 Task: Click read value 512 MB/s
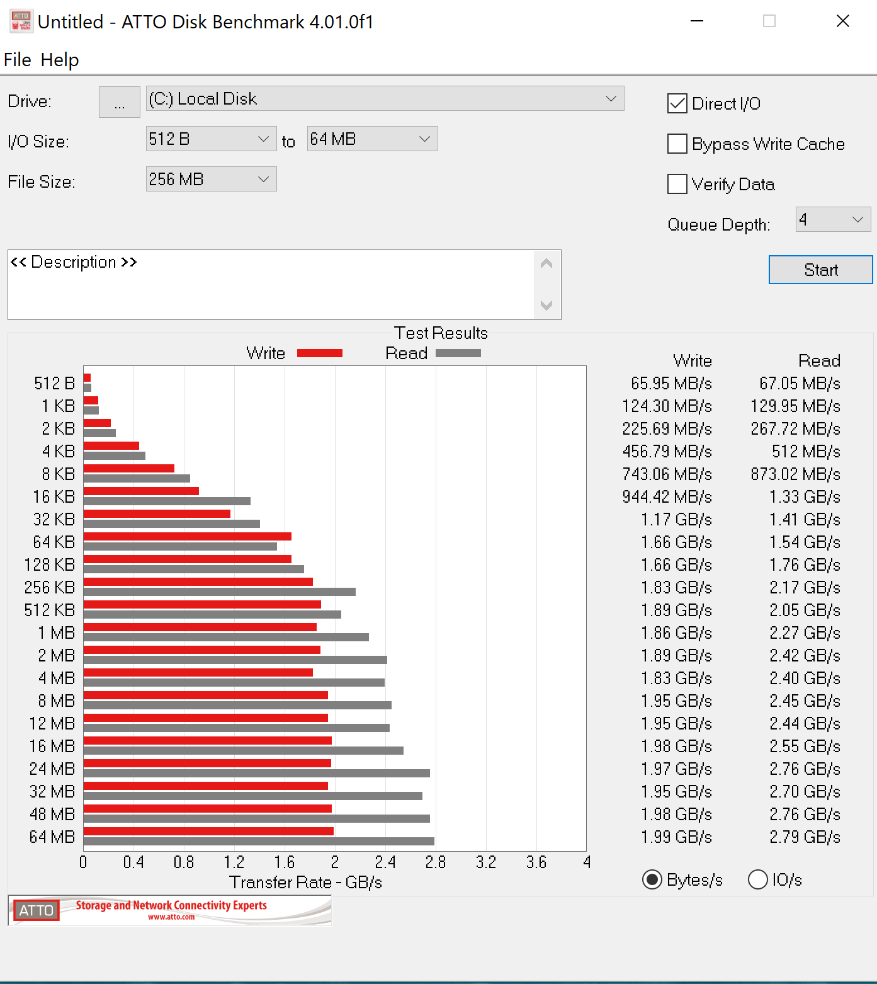[x=806, y=452]
